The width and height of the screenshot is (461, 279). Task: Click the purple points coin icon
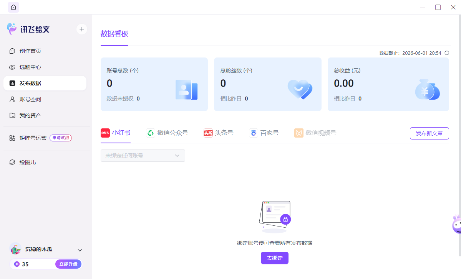click(17, 264)
